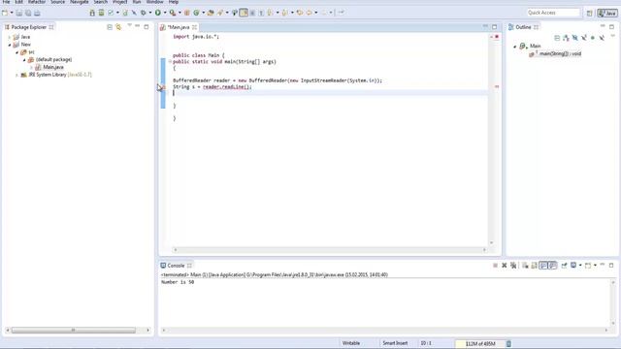Click the Search flashlight toolbar icon
This screenshot has width=621, height=349.
tap(220, 13)
